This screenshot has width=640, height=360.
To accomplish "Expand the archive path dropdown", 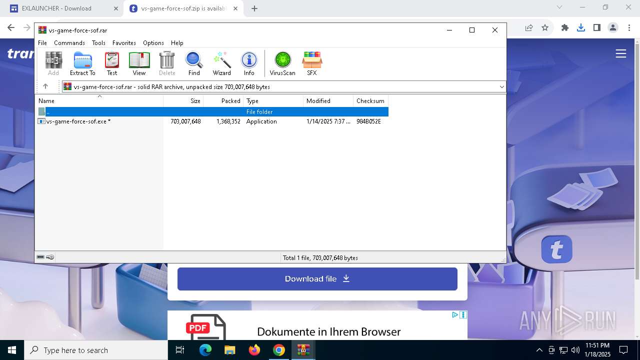I will pyautogui.click(x=501, y=87).
